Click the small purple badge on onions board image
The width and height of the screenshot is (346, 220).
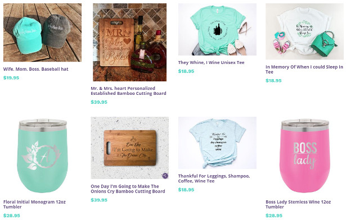pos(165,176)
